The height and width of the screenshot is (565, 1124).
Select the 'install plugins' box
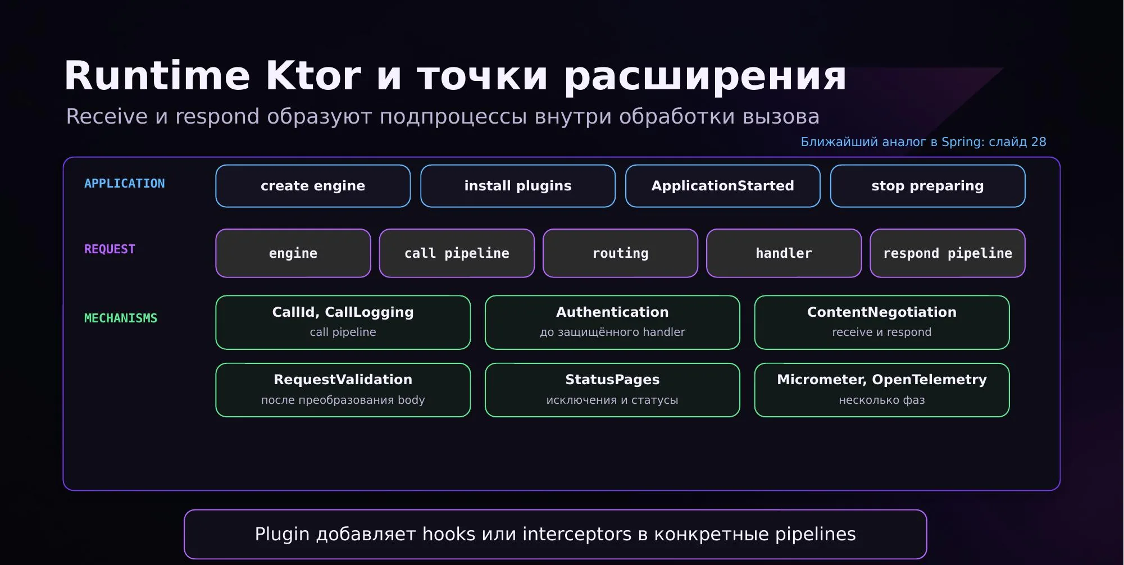coord(518,186)
